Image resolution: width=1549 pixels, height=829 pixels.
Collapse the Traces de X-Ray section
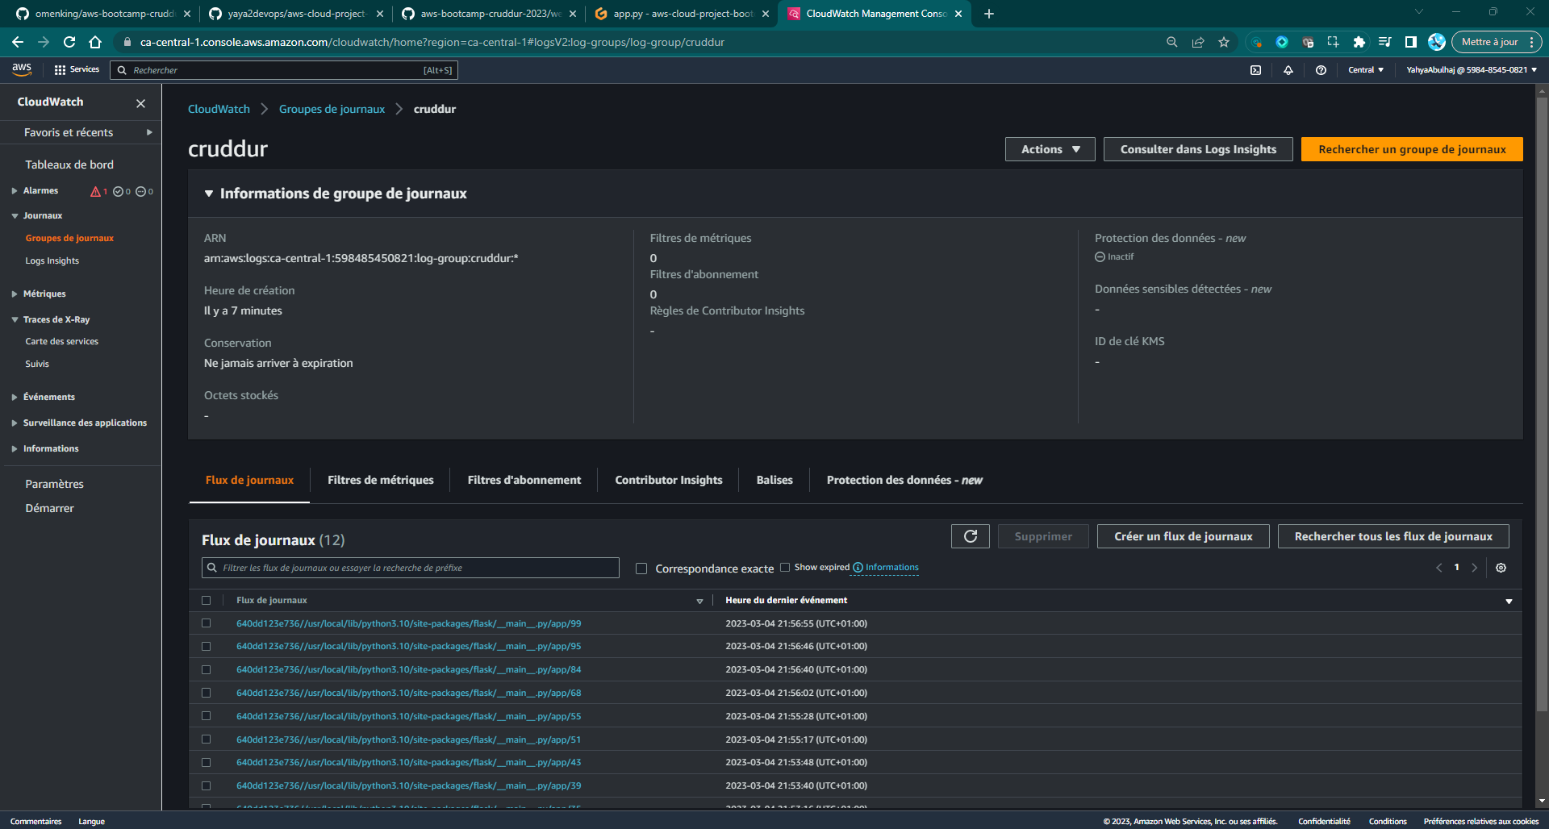click(x=15, y=320)
